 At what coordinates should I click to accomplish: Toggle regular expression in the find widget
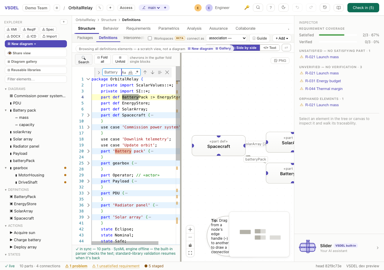point(137,72)
